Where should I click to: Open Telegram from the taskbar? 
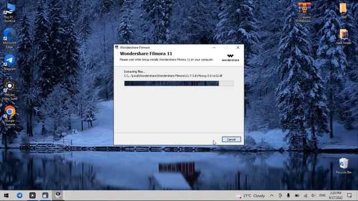20,195
